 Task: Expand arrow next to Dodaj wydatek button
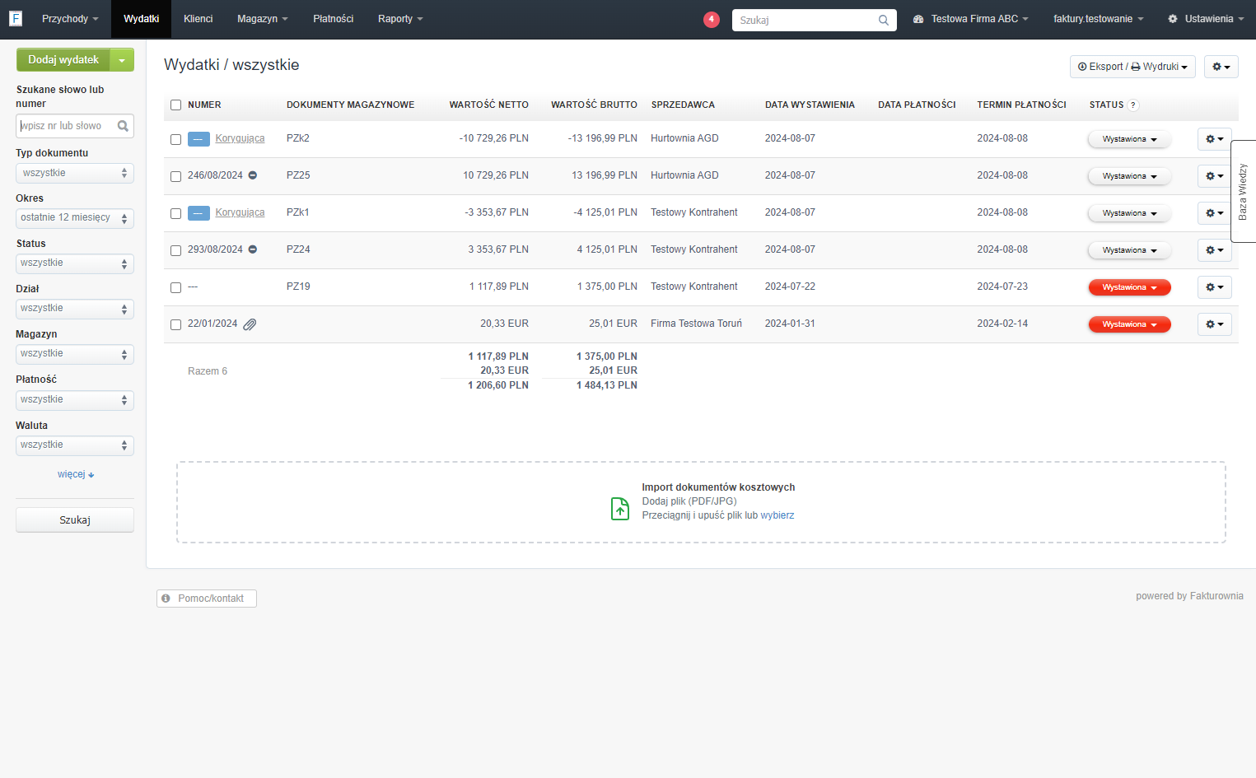click(x=122, y=60)
